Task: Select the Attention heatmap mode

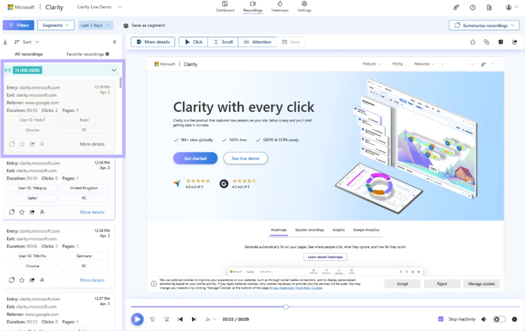Action: (x=257, y=42)
